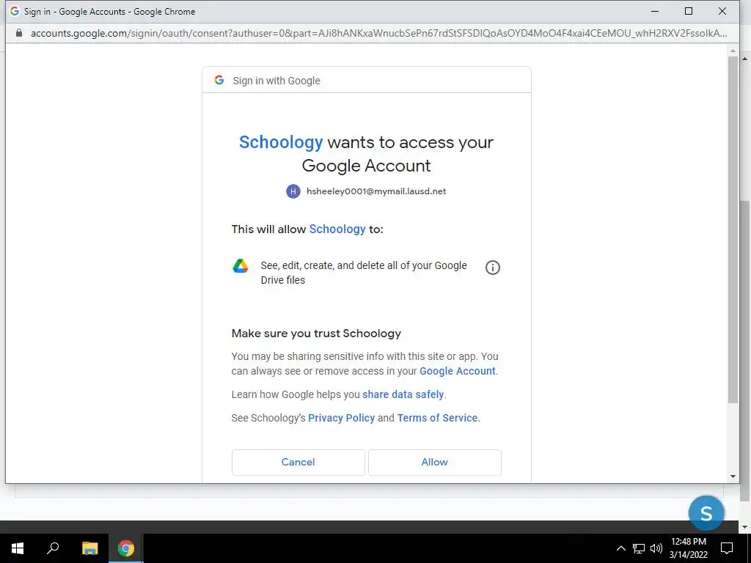Click the padlock site security icon
The image size is (751, 563).
point(18,33)
